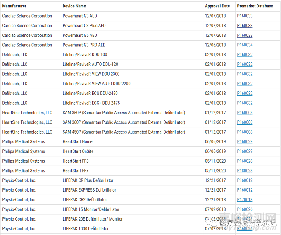Select the Approval Date column header
The height and width of the screenshot is (235, 281).
point(217,6)
